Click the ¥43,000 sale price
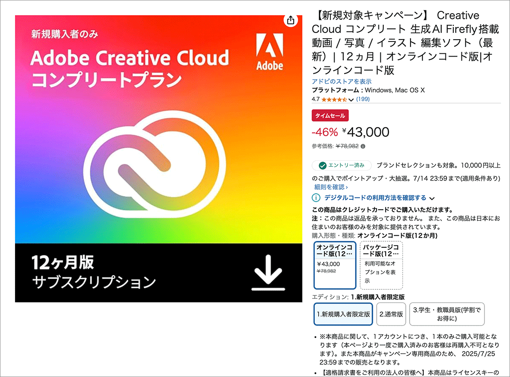 click(366, 132)
